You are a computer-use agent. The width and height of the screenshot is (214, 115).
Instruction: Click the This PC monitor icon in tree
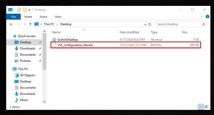coord(15,69)
